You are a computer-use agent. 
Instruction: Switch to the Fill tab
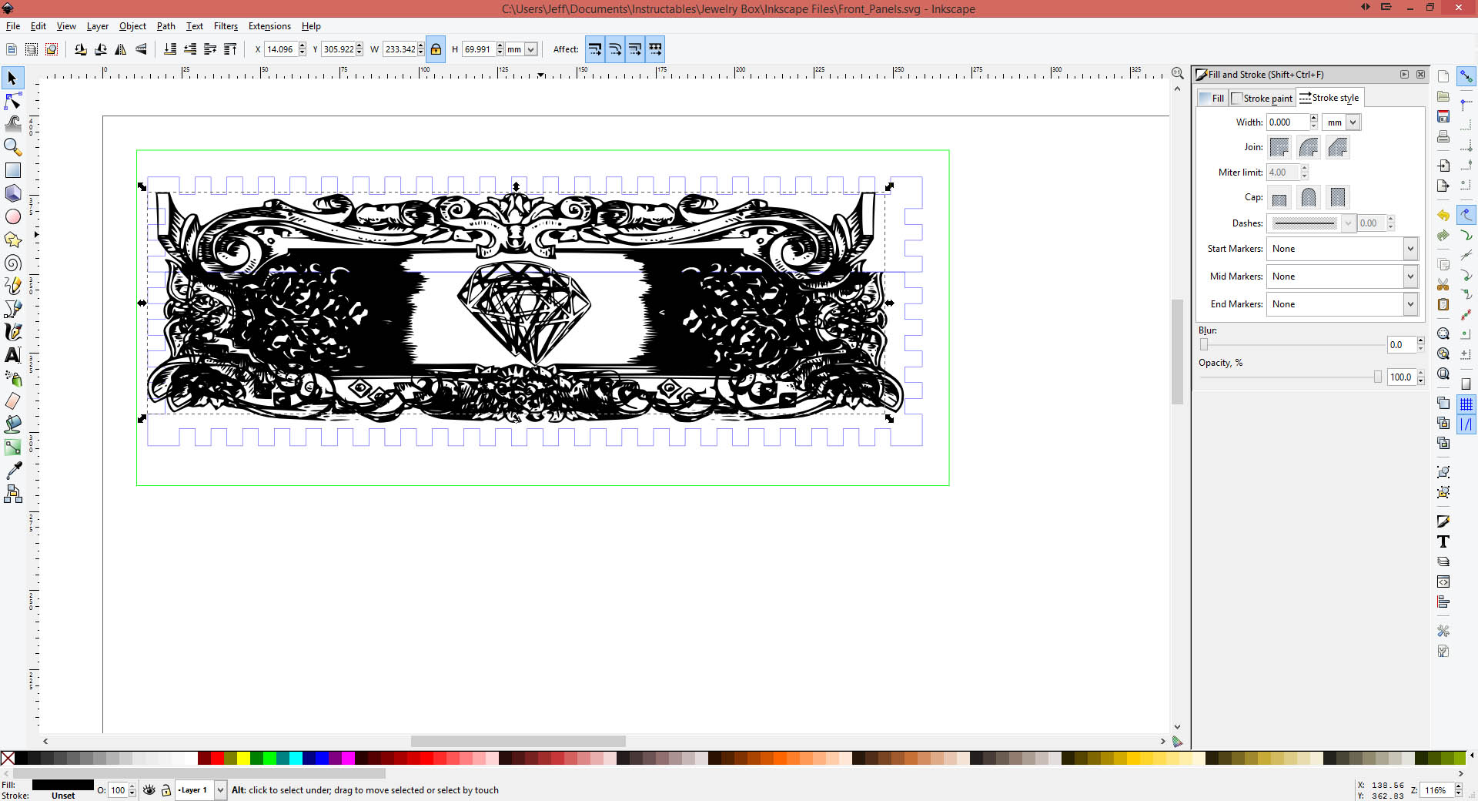[1212, 99]
